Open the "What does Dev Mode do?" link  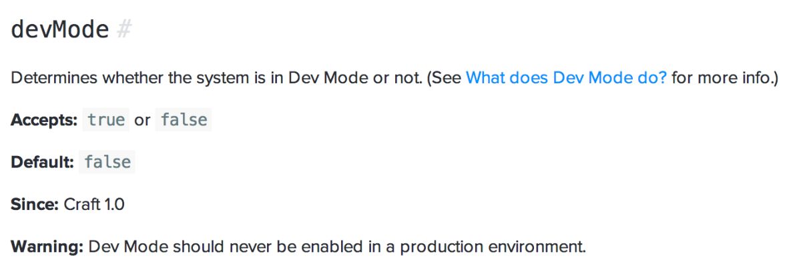566,78
